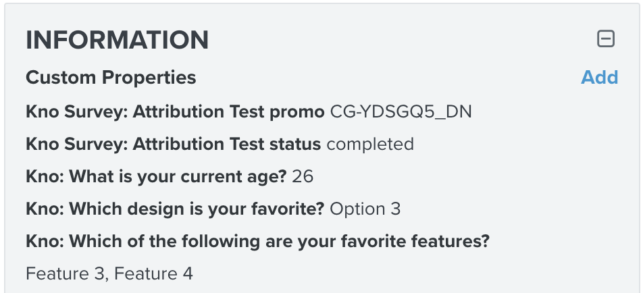Click the Add link for custom properties
643x293 pixels.
point(599,78)
